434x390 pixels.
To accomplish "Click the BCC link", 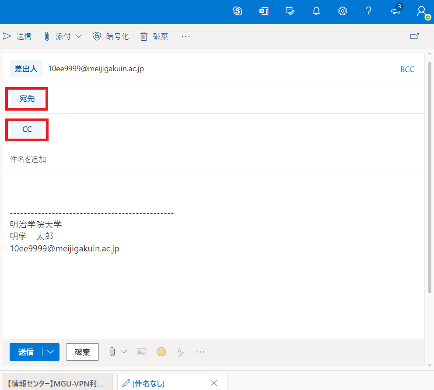I will pyautogui.click(x=407, y=70).
